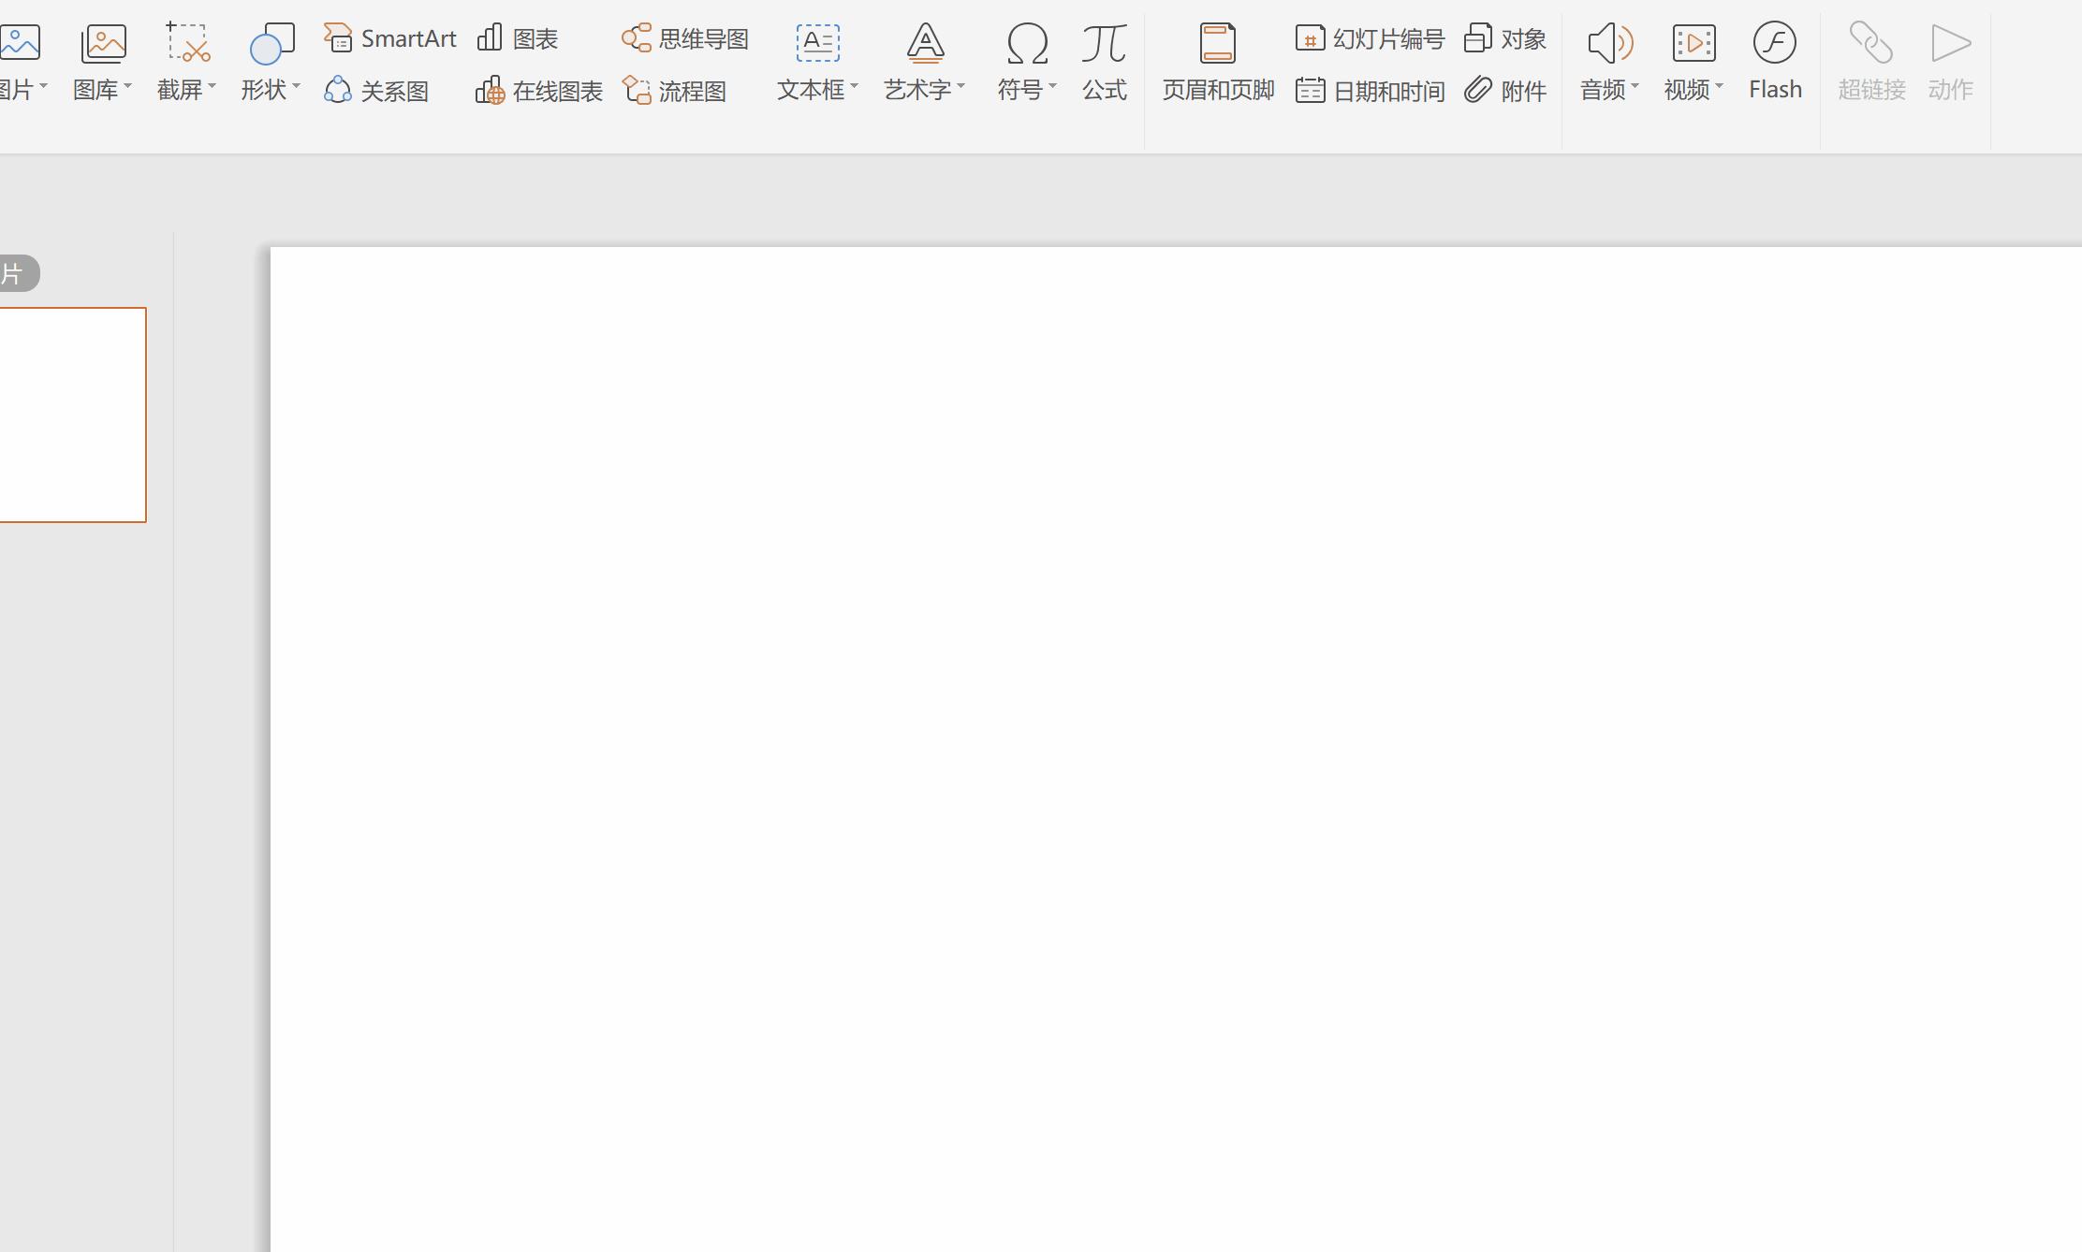This screenshot has width=2082, height=1252.
Task: Insert 日期和时间 date and time
Action: click(x=1371, y=91)
